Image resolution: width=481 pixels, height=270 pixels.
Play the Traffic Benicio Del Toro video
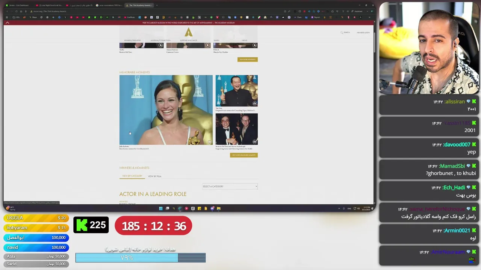pos(160,45)
